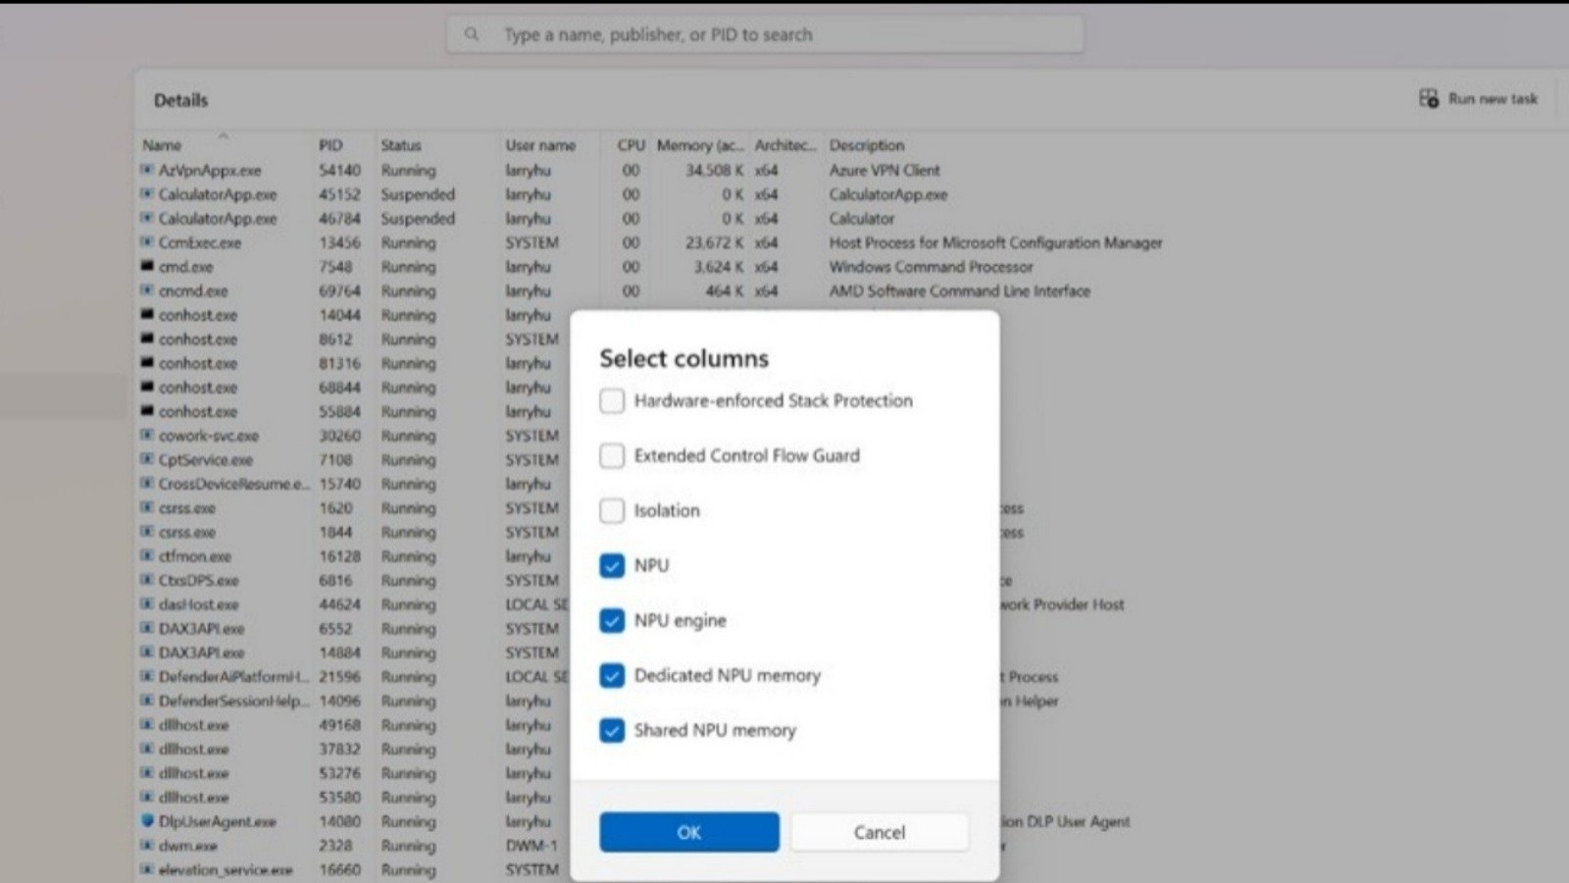
Task: Uncheck Dedicated NPU memory column
Action: pyautogui.click(x=612, y=675)
